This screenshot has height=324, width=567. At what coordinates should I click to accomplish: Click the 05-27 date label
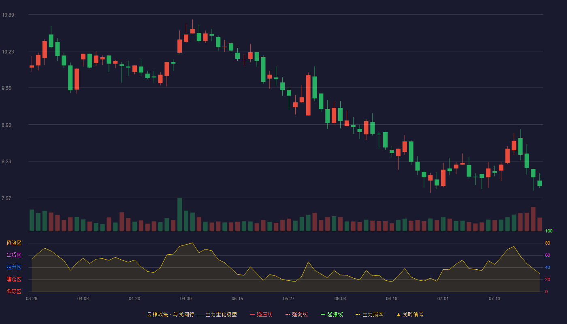[x=289, y=298]
